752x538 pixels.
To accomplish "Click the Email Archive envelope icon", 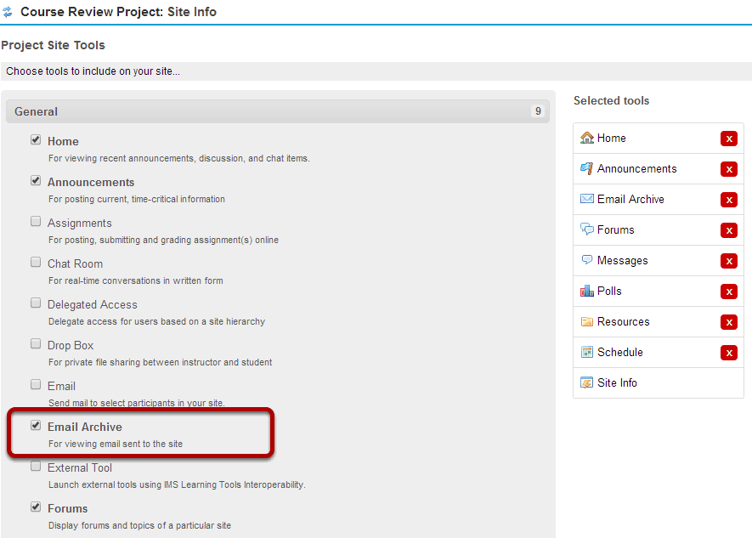I will coord(586,199).
